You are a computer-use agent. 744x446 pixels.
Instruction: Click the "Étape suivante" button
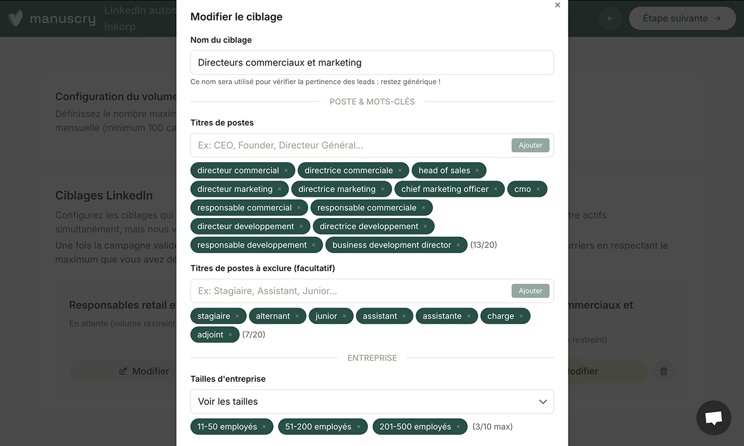pyautogui.click(x=682, y=18)
